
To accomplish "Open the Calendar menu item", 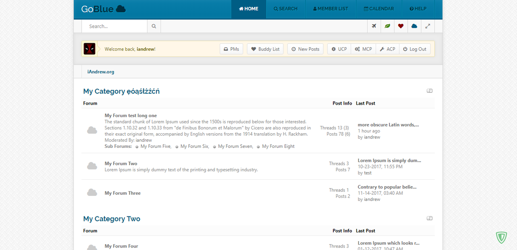I will (379, 9).
